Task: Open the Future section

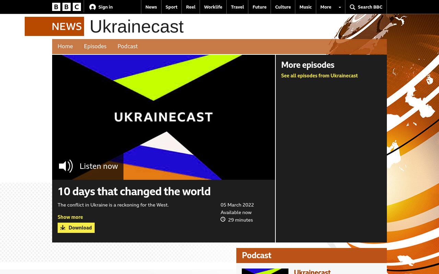Action: [x=259, y=7]
